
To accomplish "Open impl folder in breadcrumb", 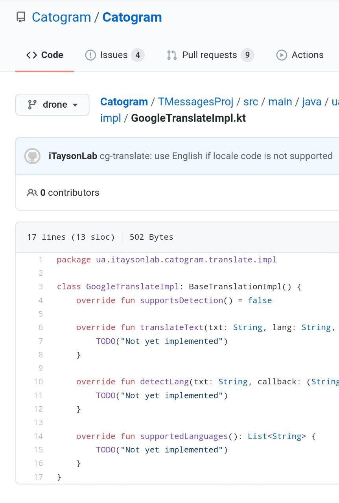I will pos(111,118).
